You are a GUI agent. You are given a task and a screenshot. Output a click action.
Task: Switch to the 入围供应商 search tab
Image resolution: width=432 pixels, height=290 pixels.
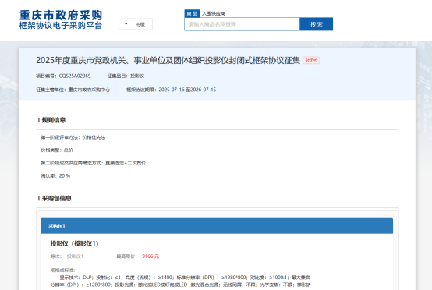point(214,13)
